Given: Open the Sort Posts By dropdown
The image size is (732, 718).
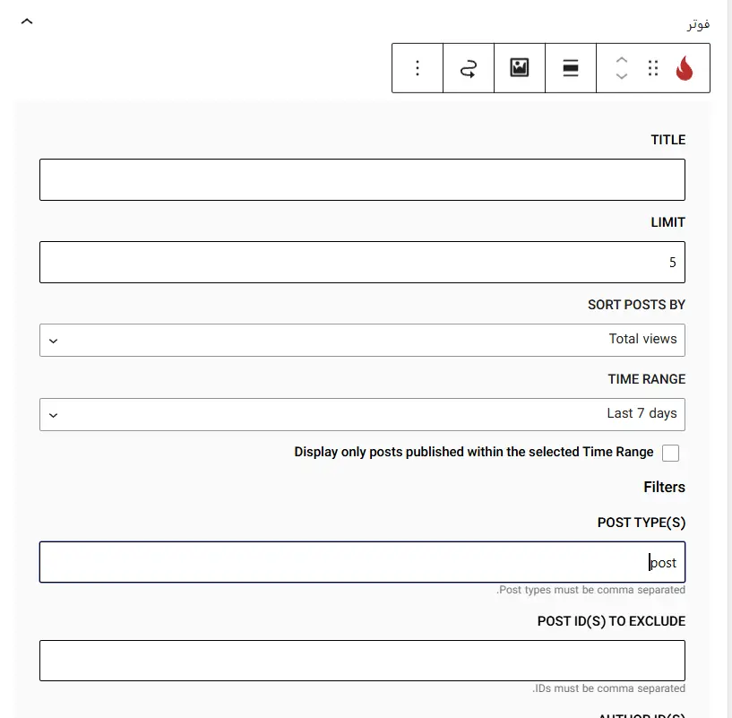Looking at the screenshot, I should pos(362,340).
